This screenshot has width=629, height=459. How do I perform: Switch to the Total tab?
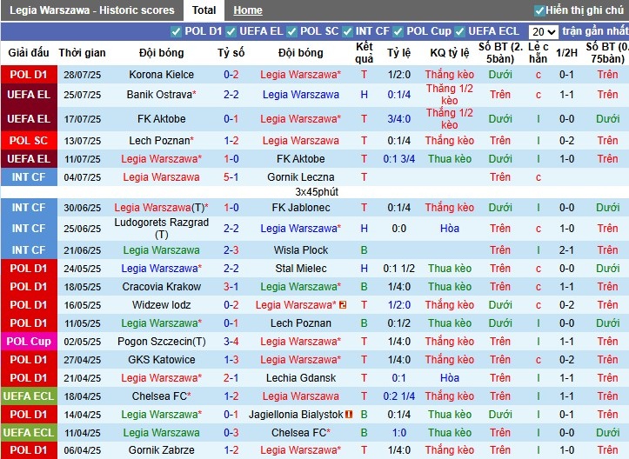pyautogui.click(x=204, y=10)
